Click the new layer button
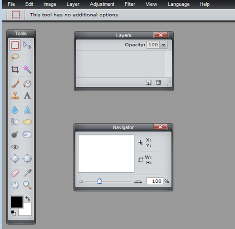This screenshot has height=229, width=235. (x=149, y=83)
